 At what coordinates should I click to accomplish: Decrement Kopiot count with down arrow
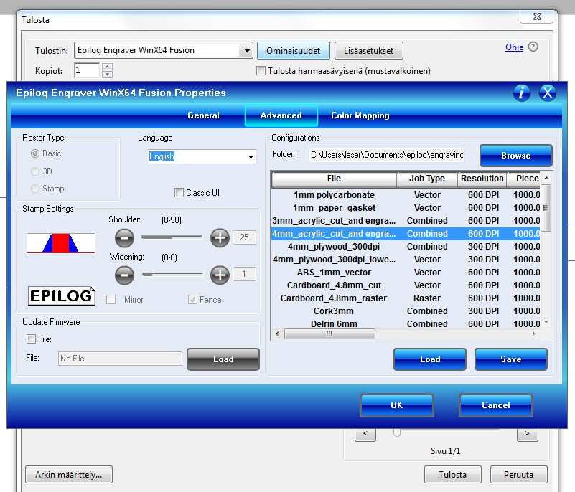click(107, 74)
